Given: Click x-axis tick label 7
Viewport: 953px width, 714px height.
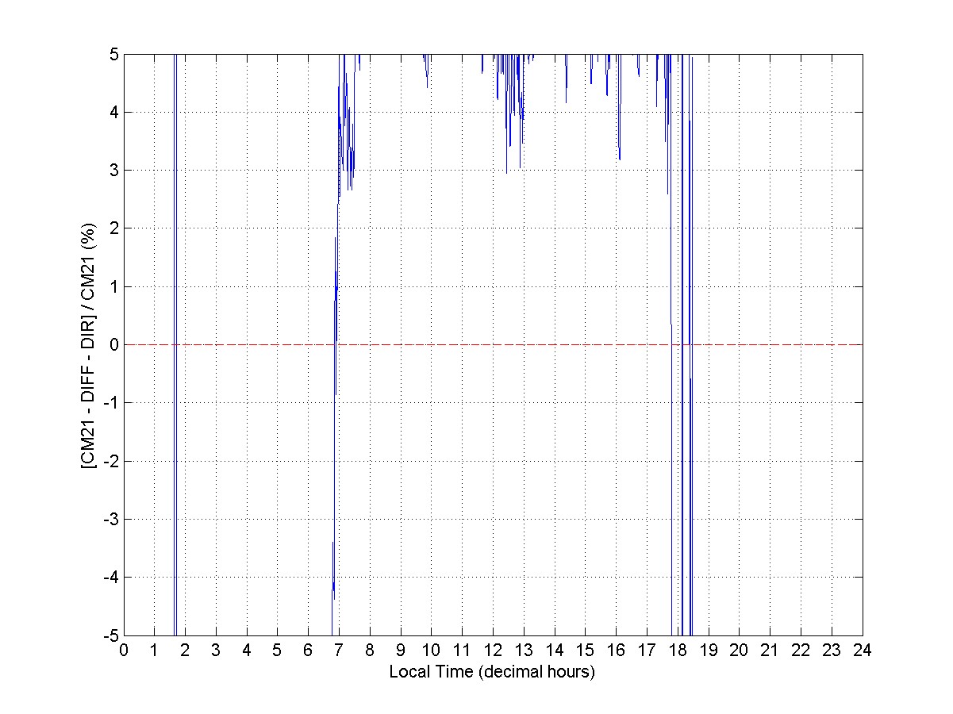Looking at the screenshot, I should pyautogui.click(x=339, y=650).
